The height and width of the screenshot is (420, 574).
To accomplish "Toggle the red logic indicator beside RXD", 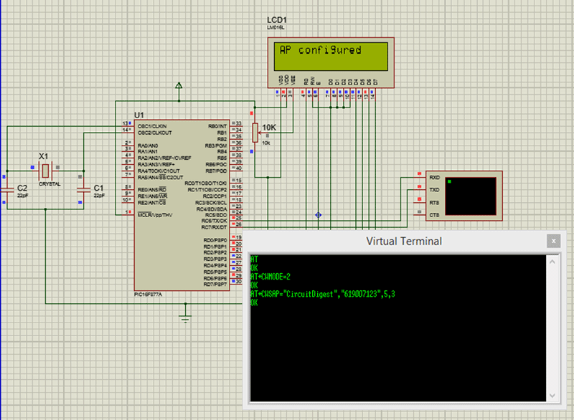I will pos(420,174).
